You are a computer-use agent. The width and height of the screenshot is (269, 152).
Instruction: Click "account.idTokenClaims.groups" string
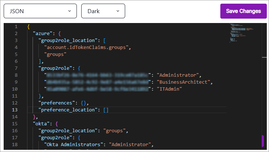tap(87, 47)
